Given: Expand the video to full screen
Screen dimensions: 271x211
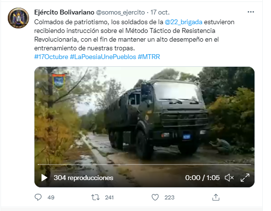Looking at the screenshot, I should (x=245, y=178).
